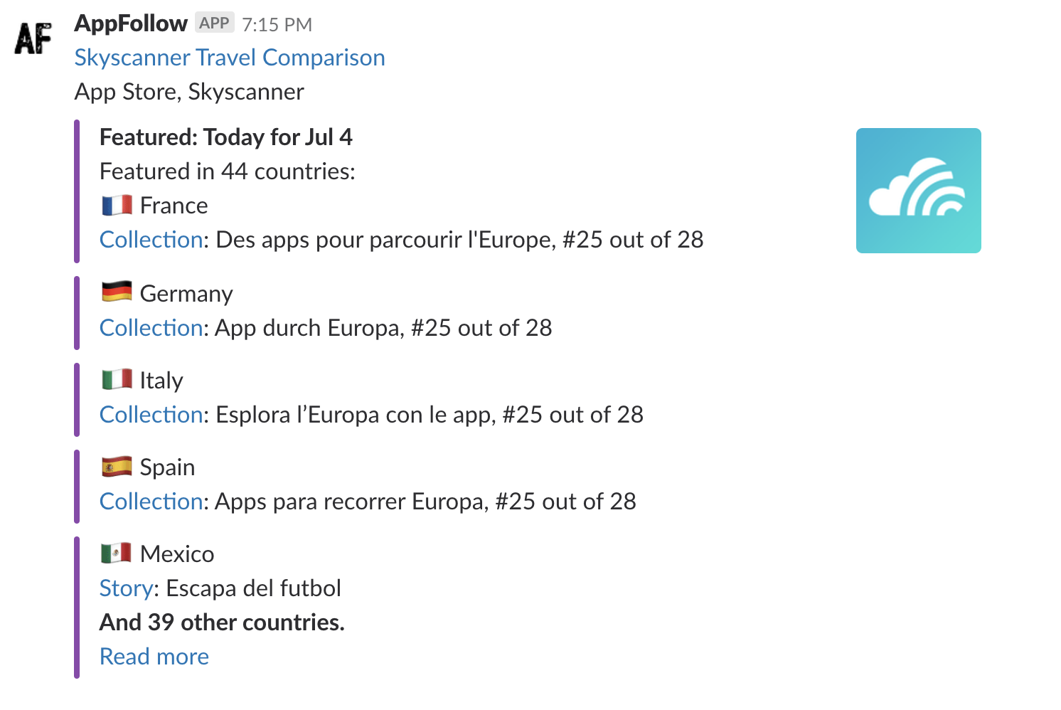
Task: Click the "Featured: Today for Jul 4" heading
Action: click(226, 137)
